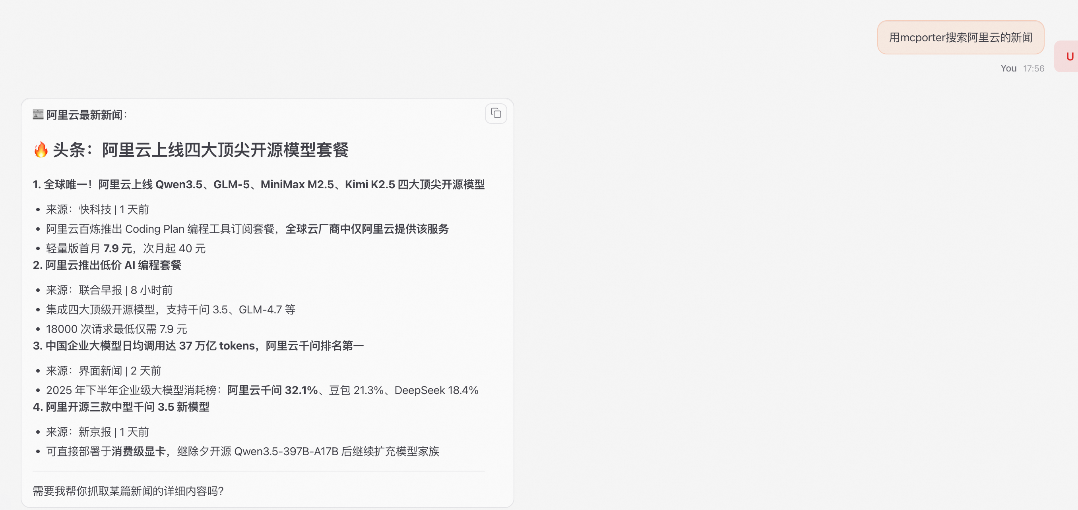This screenshot has width=1078, height=510.
Task: Click the 'You' sender label
Action: pyautogui.click(x=1008, y=68)
